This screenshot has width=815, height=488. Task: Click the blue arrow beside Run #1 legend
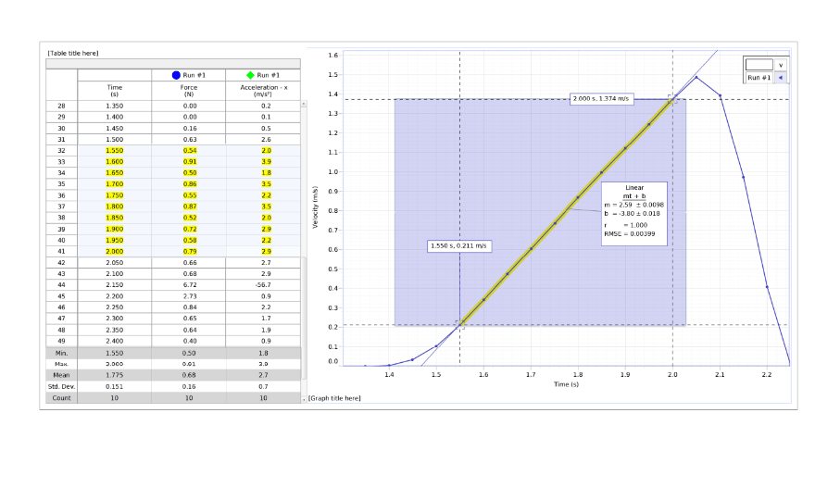pos(780,78)
